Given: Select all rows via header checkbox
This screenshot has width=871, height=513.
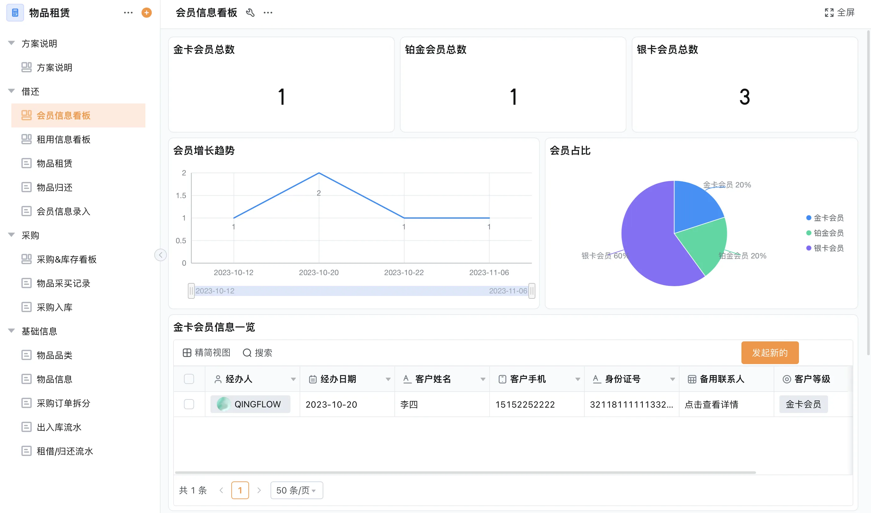Looking at the screenshot, I should 189,379.
